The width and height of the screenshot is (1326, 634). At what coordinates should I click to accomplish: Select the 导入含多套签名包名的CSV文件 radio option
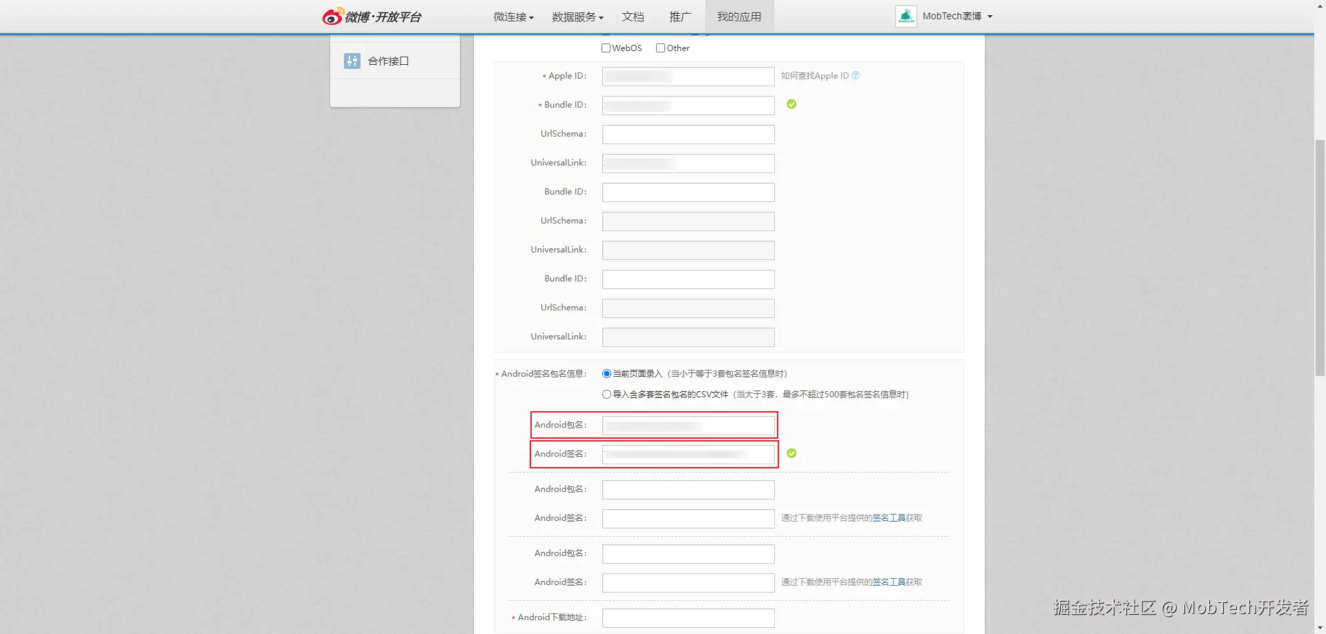606,394
